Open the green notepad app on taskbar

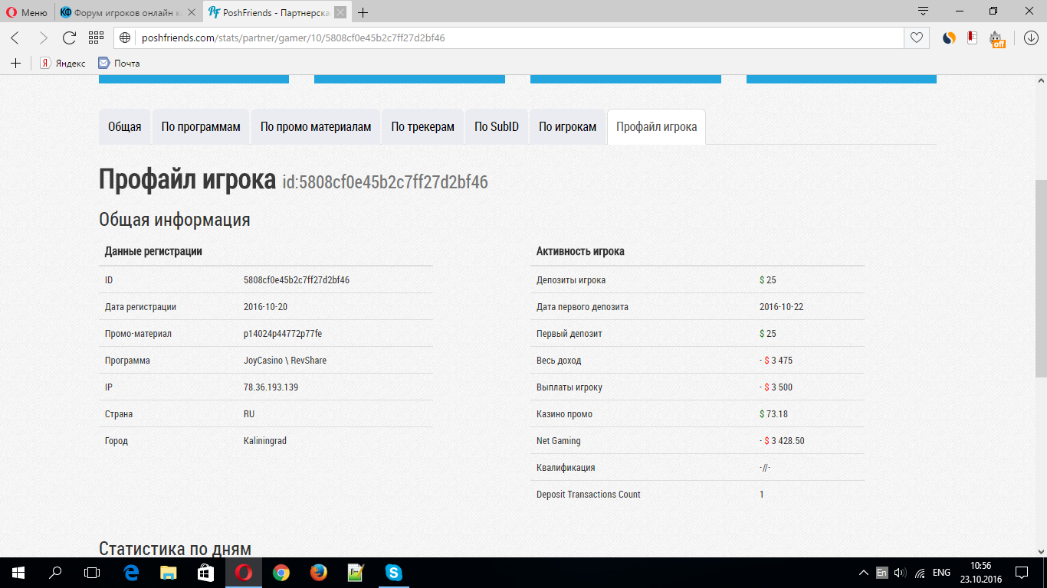(356, 572)
